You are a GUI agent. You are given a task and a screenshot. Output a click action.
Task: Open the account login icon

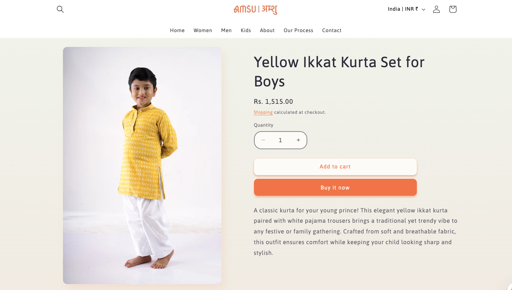point(436,9)
